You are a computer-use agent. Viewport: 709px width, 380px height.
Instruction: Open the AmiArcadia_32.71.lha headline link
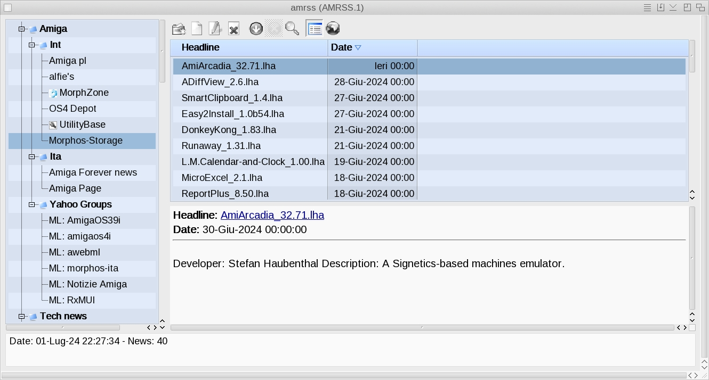tap(272, 215)
